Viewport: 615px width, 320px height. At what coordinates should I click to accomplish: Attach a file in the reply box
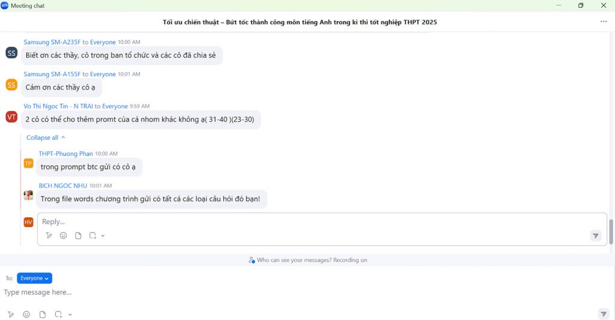[x=78, y=236]
